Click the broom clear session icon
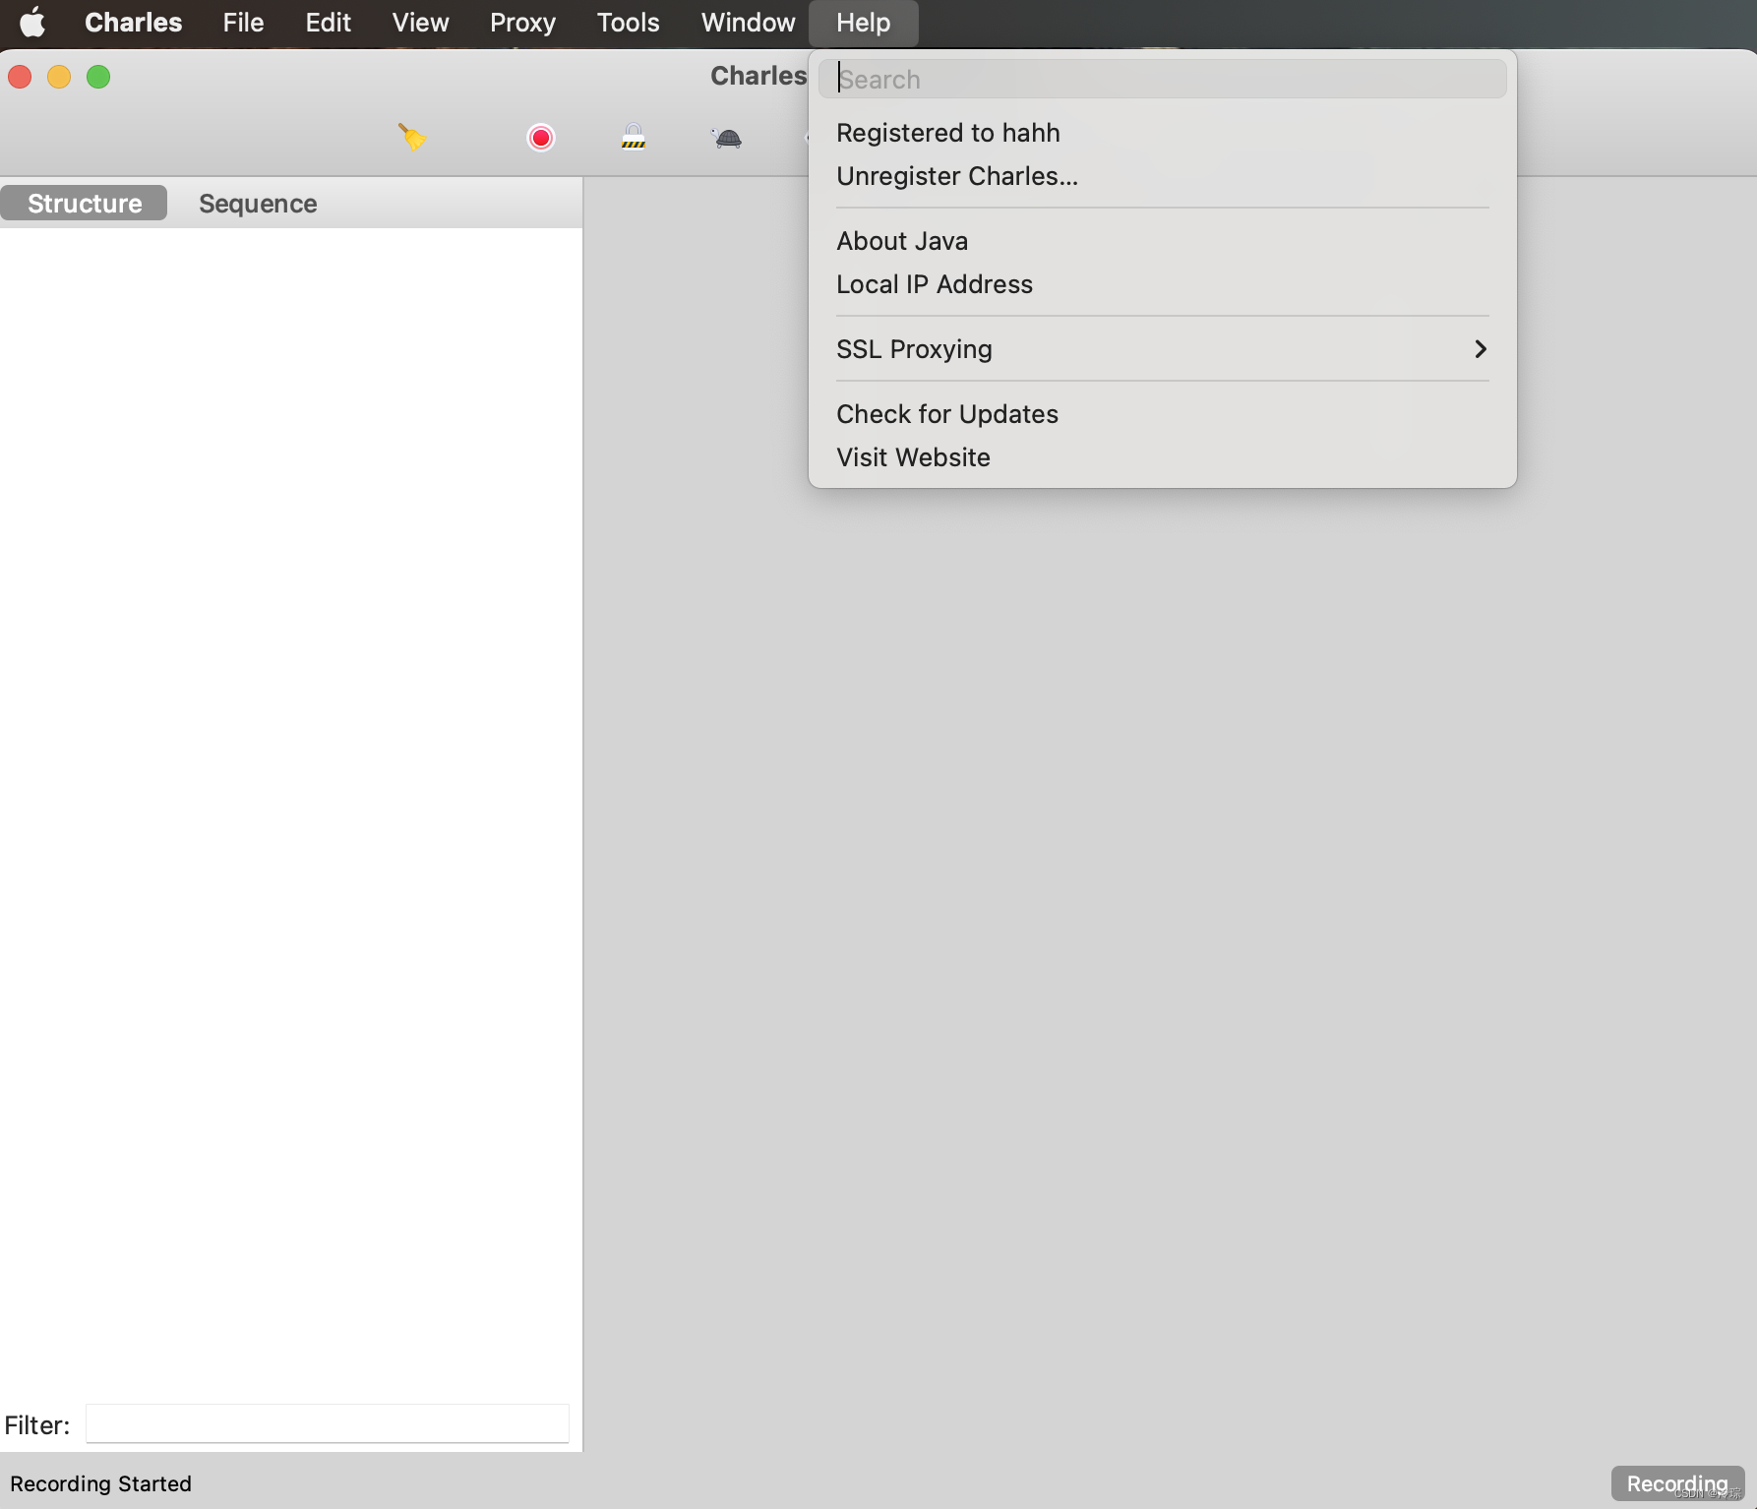The width and height of the screenshot is (1757, 1509). (412, 137)
